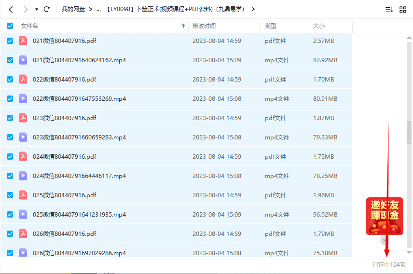Open file 024微信80440791664446117.mp4
Screen dimensions: 413x274
coord(79,176)
